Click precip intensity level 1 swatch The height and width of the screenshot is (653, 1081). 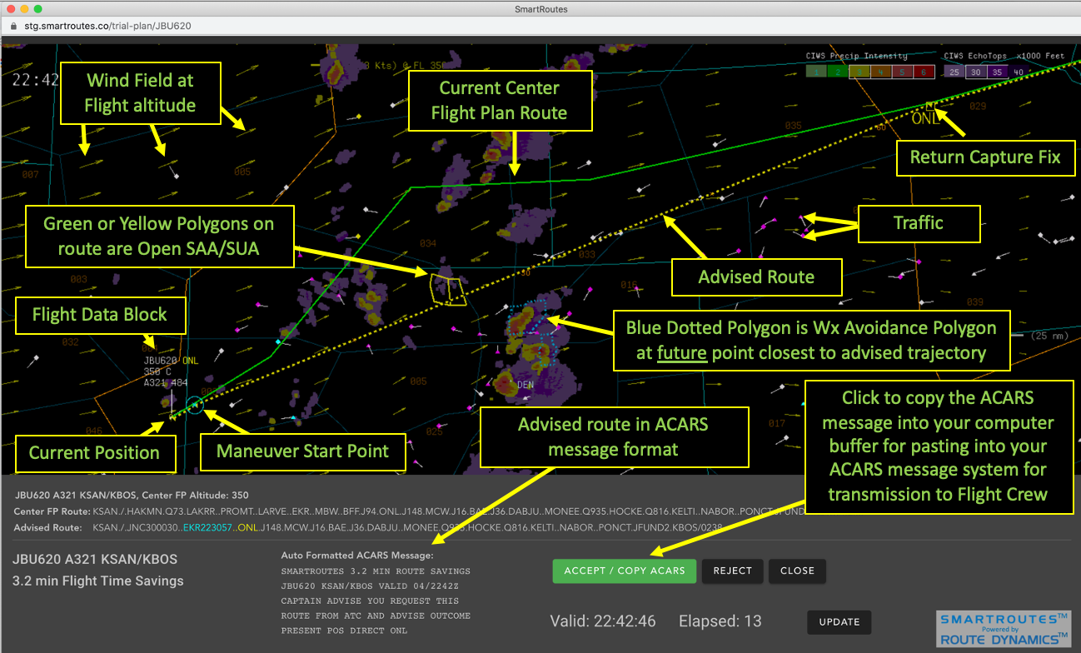click(815, 72)
